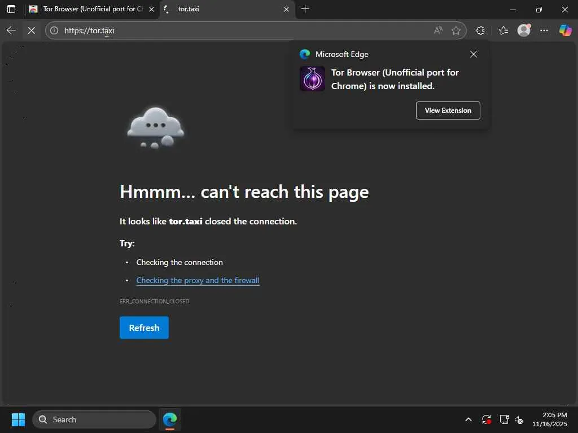Open the network display tray icon
Image resolution: width=578 pixels, height=433 pixels.
coord(504,419)
